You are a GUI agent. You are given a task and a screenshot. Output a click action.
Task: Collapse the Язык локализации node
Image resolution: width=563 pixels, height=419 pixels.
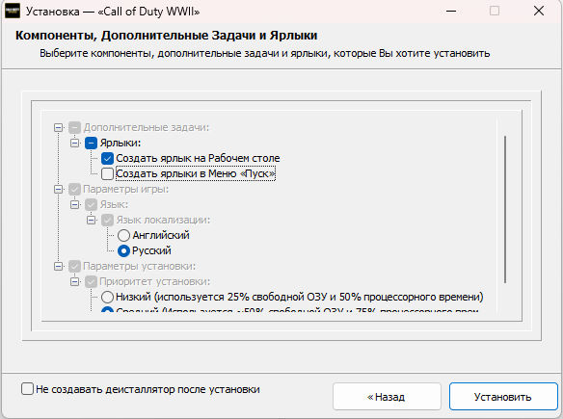(92, 221)
